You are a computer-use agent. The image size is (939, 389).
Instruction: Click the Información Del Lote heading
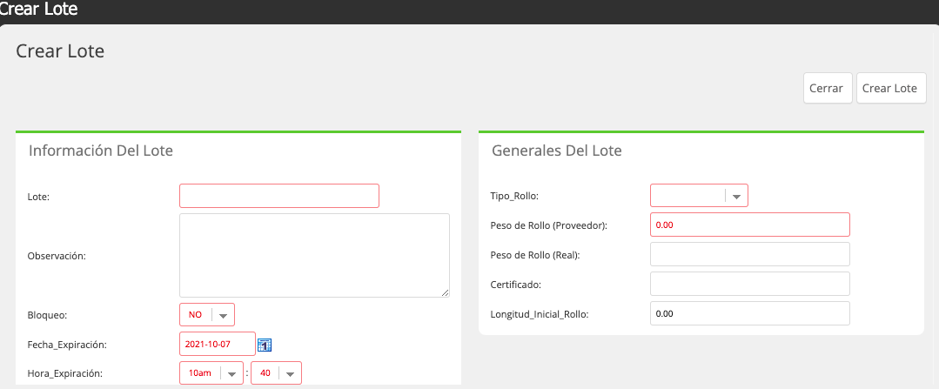(101, 151)
